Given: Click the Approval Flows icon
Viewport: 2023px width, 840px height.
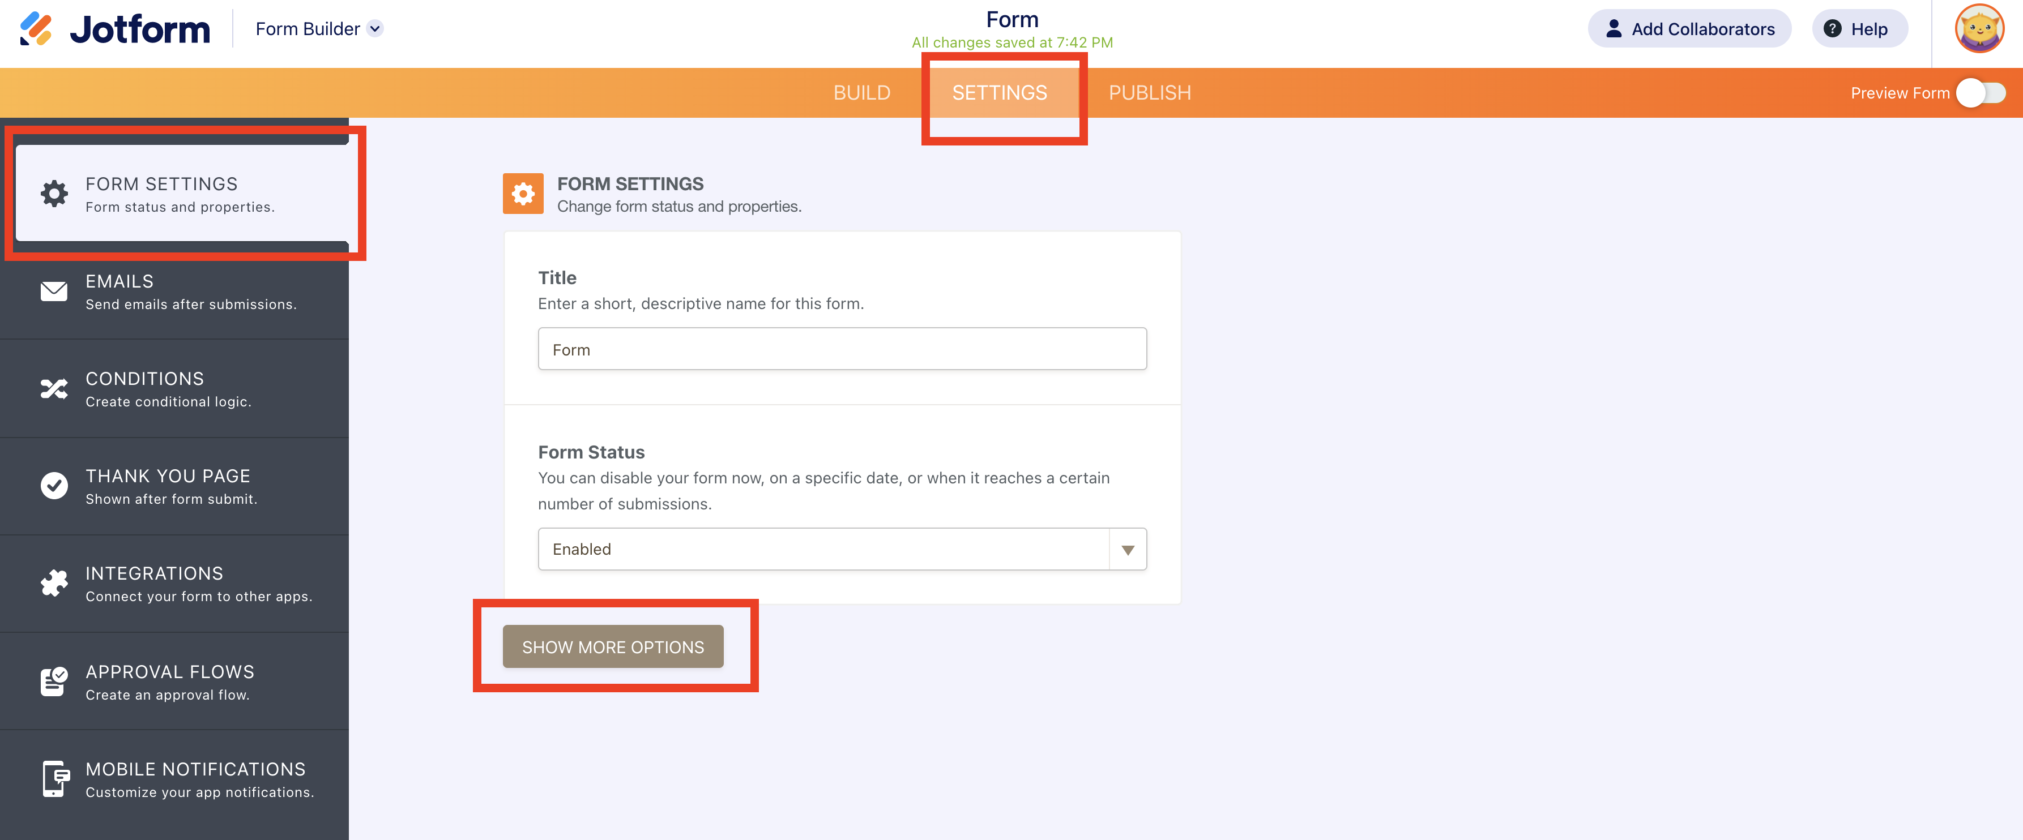Looking at the screenshot, I should click(54, 682).
